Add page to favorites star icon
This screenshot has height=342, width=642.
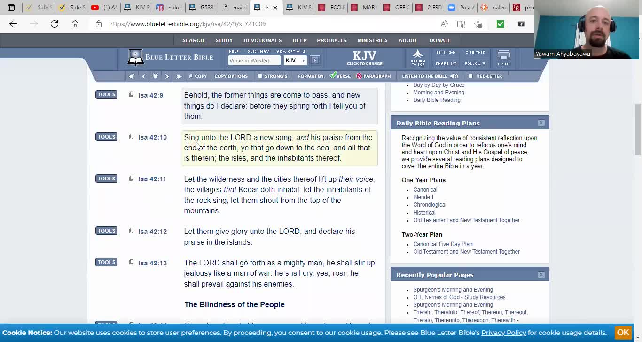478,24
